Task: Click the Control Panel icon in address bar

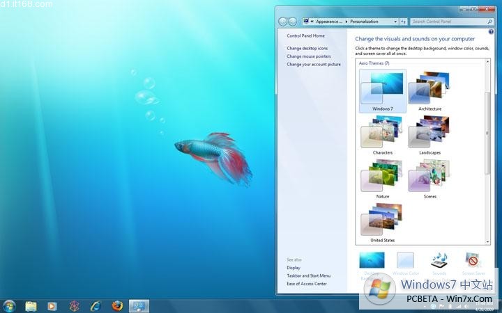Action: point(306,21)
